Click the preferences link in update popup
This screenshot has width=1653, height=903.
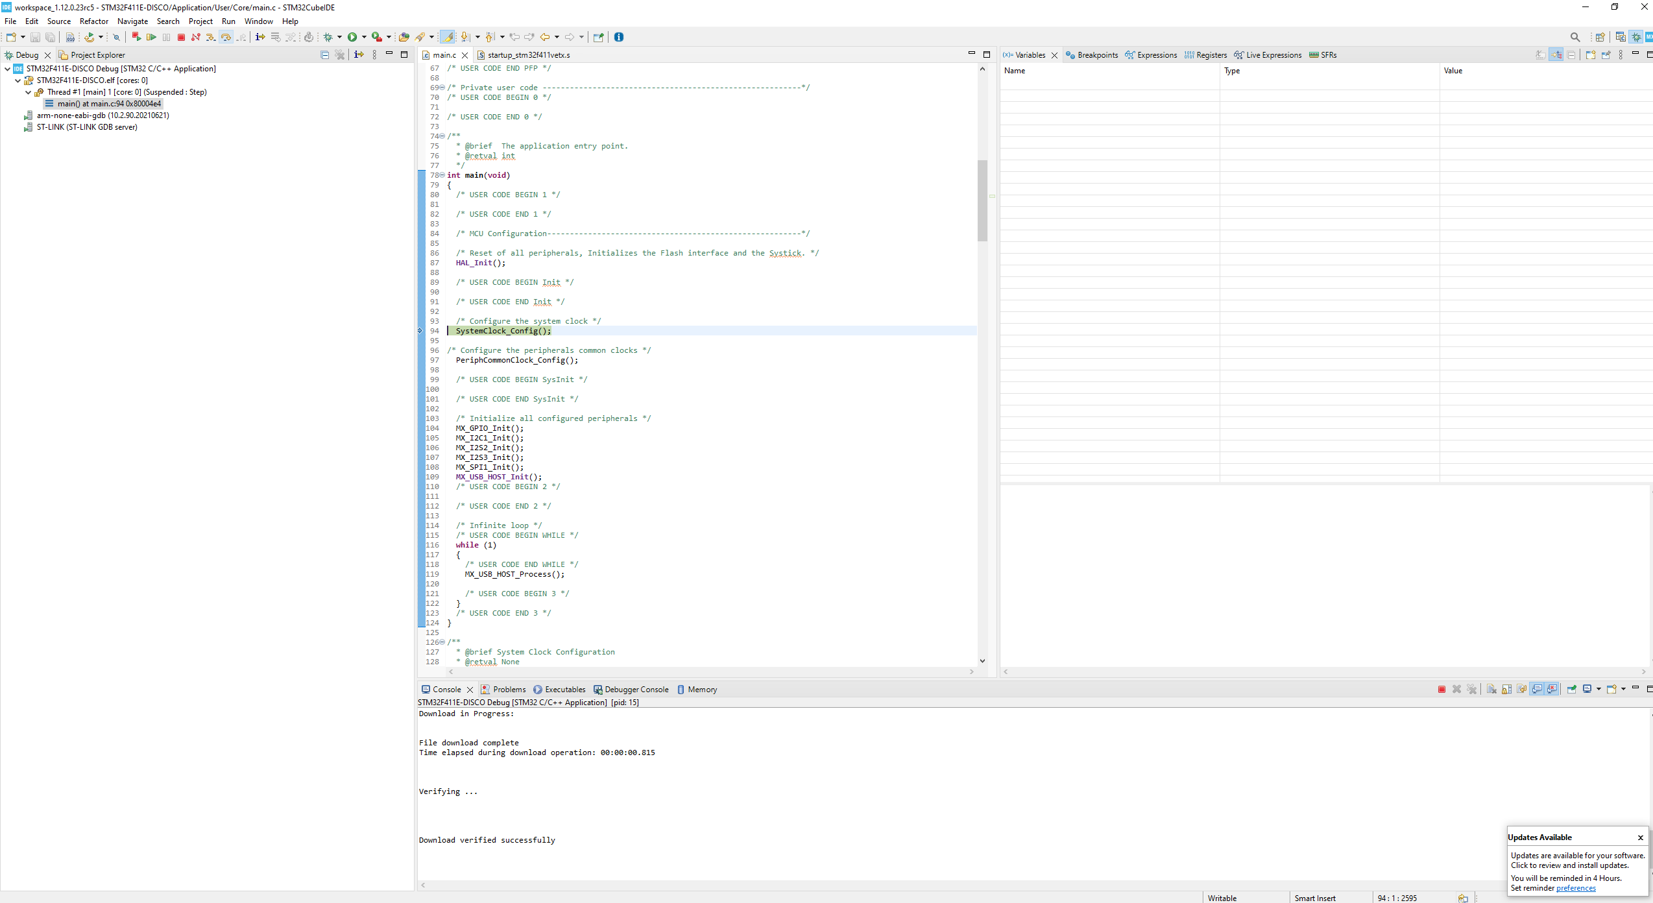click(1575, 888)
